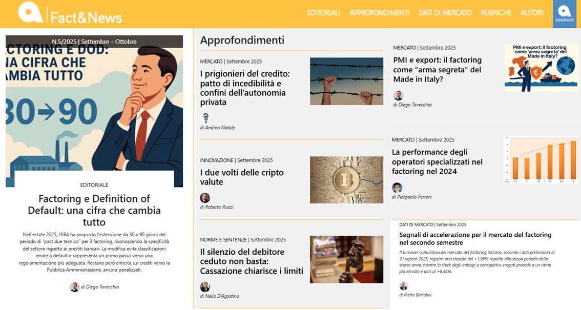Click Nello D'Agostino's author avatar
Screen dimensions: 581x310
coord(205,287)
